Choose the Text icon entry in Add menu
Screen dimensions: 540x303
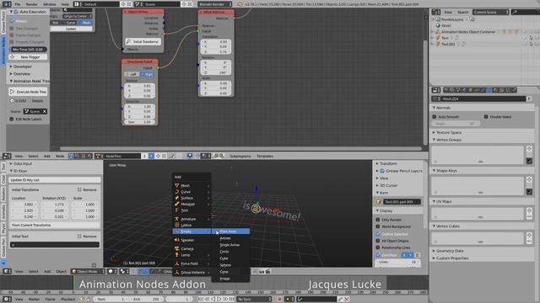192,210
